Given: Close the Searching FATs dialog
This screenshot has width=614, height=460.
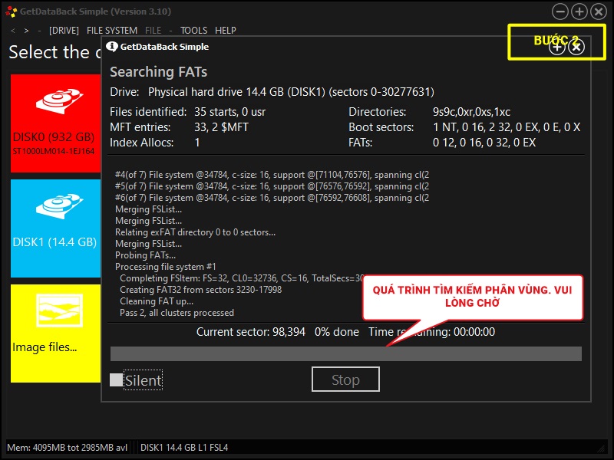Looking at the screenshot, I should (576, 47).
